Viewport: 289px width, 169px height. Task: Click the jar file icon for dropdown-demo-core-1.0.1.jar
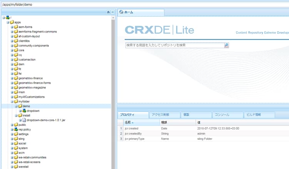(24, 120)
